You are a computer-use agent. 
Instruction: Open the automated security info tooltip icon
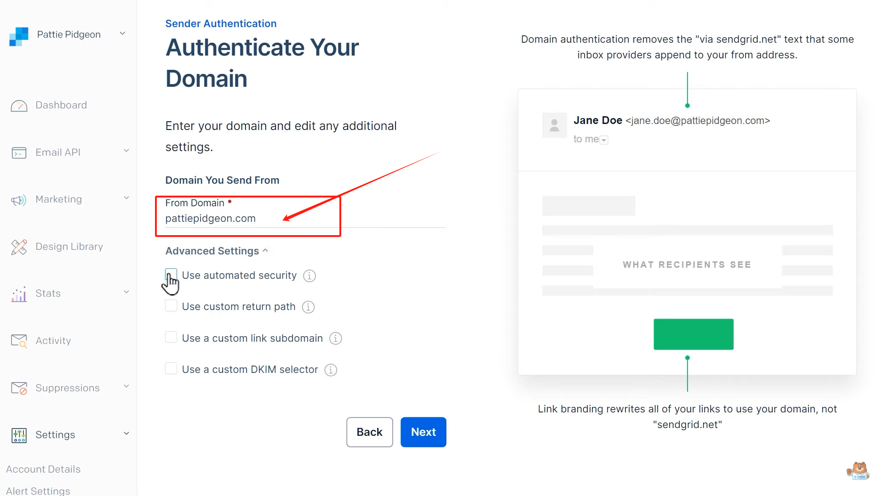tap(309, 276)
